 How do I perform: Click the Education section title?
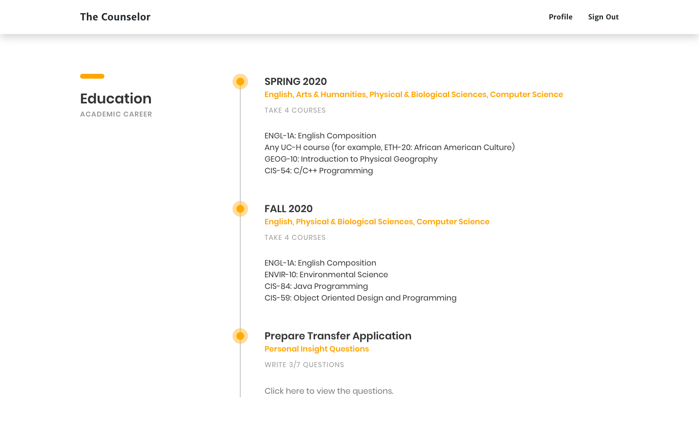coord(116,99)
